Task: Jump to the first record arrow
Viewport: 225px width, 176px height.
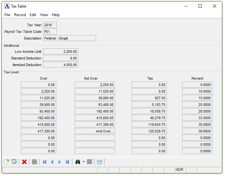Action: click(x=45, y=162)
